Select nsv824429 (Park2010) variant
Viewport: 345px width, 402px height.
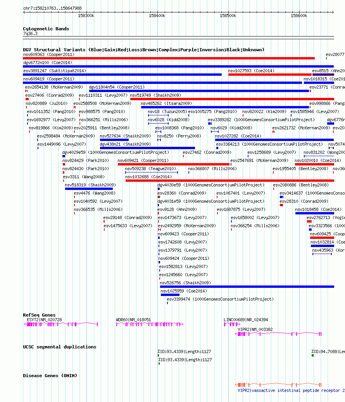(x=86, y=161)
